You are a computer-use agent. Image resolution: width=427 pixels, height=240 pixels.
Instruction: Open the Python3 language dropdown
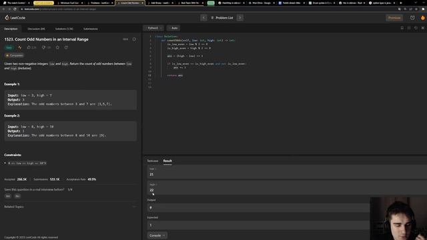(154, 28)
